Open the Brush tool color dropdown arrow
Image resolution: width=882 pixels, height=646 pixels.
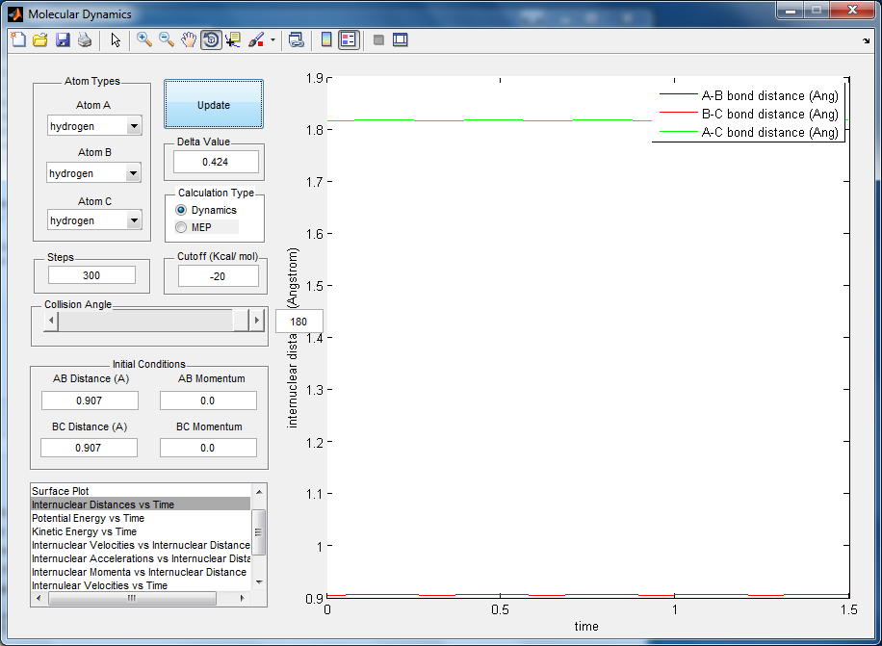pos(272,39)
